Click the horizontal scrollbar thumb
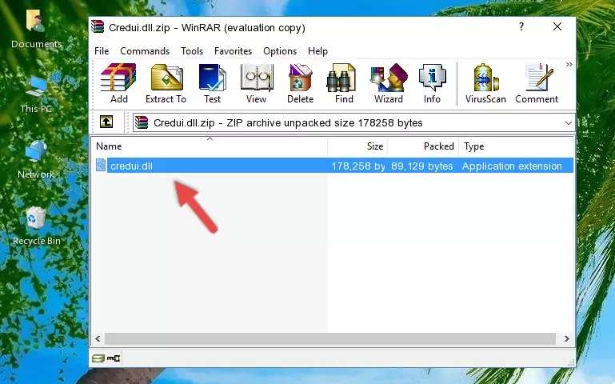Image resolution: width=615 pixels, height=384 pixels. [x=329, y=338]
